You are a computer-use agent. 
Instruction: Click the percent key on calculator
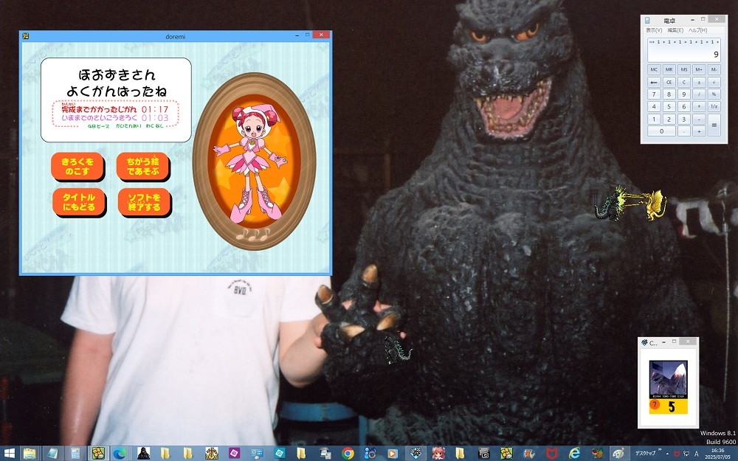714,94
